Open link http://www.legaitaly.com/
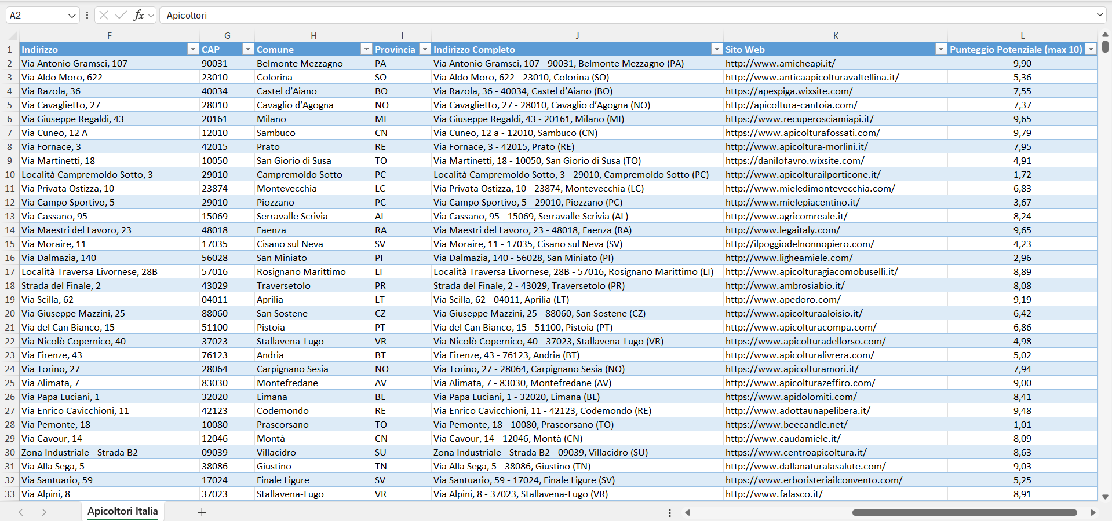This screenshot has height=521, width=1112. point(782,230)
